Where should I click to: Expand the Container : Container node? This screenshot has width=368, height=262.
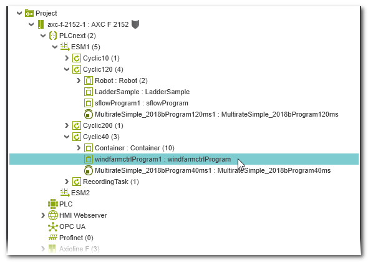click(x=79, y=148)
